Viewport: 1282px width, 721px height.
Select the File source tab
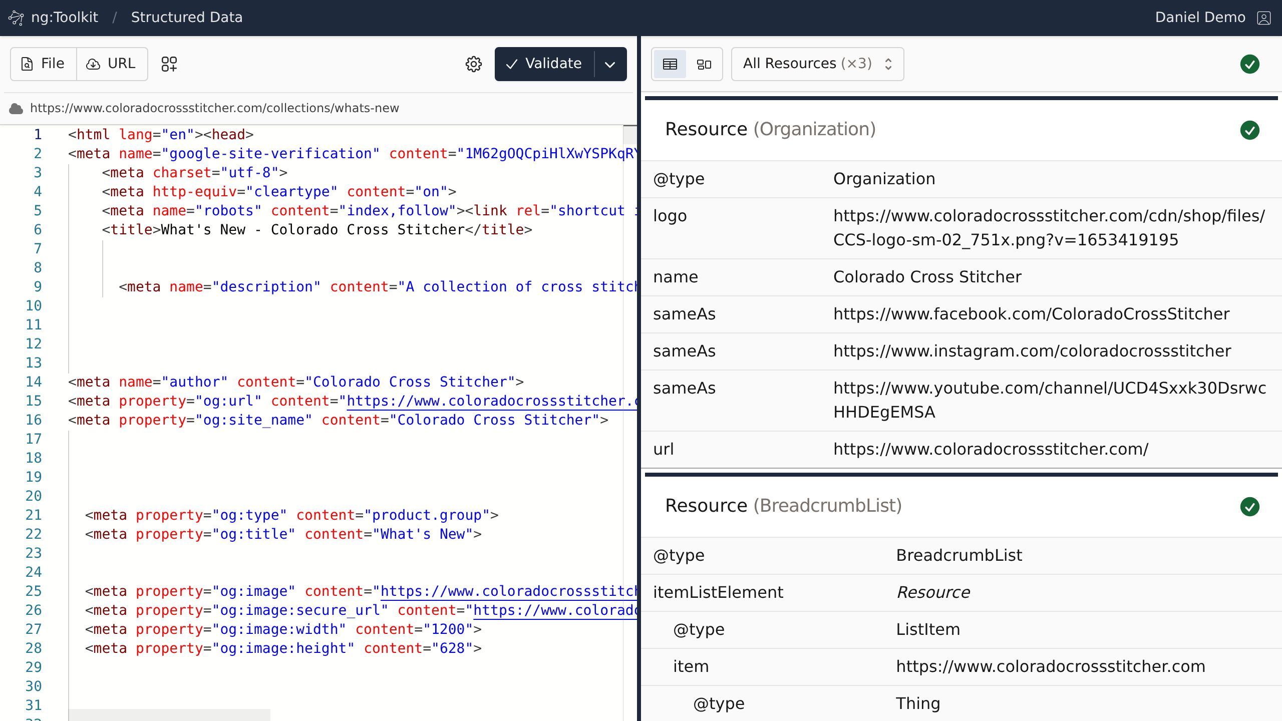point(44,64)
